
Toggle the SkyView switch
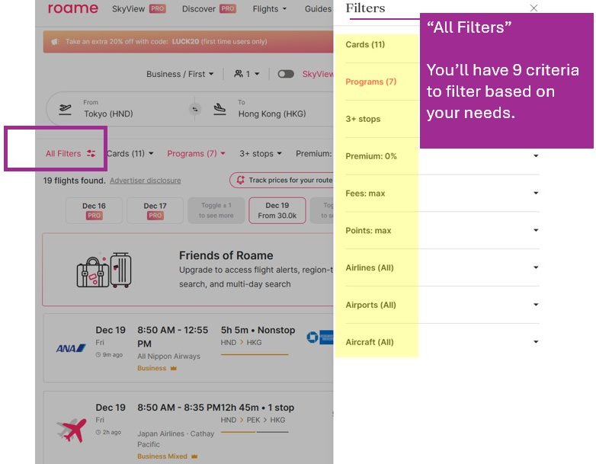coord(286,74)
